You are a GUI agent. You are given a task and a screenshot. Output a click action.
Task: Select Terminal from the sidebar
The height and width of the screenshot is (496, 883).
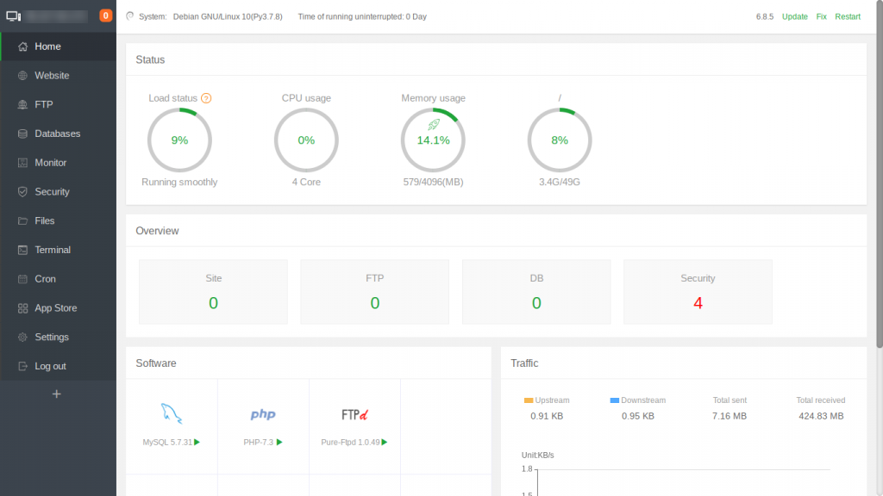click(53, 250)
